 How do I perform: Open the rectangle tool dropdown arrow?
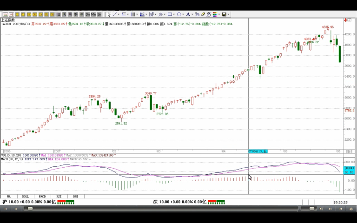(x=174, y=14)
